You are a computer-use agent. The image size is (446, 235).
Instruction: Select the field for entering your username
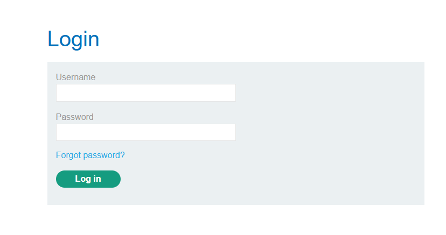[x=145, y=92]
